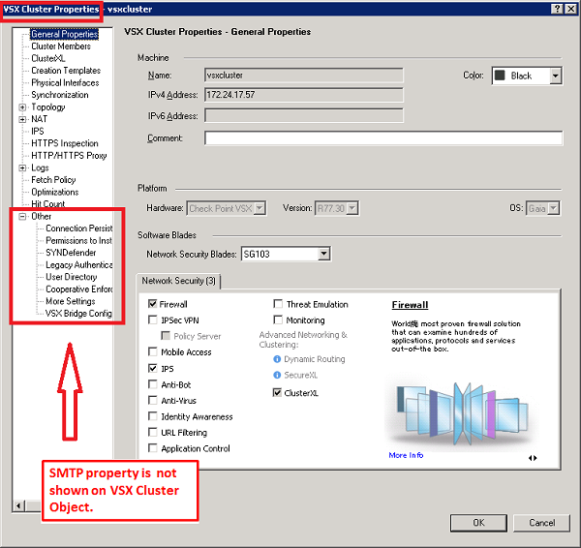This screenshot has width=581, height=548.
Task: Click the Cancel button
Action: [541, 523]
